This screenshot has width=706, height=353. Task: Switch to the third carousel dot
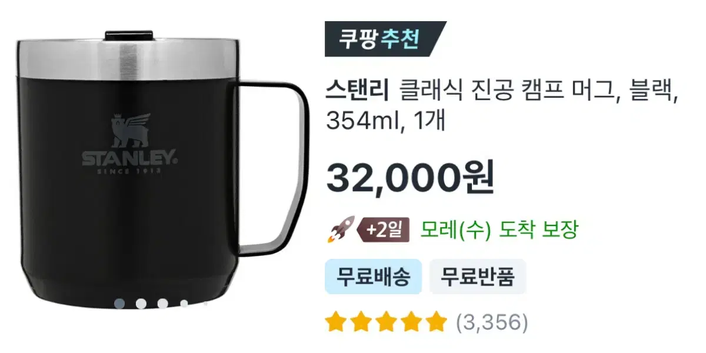point(163,304)
